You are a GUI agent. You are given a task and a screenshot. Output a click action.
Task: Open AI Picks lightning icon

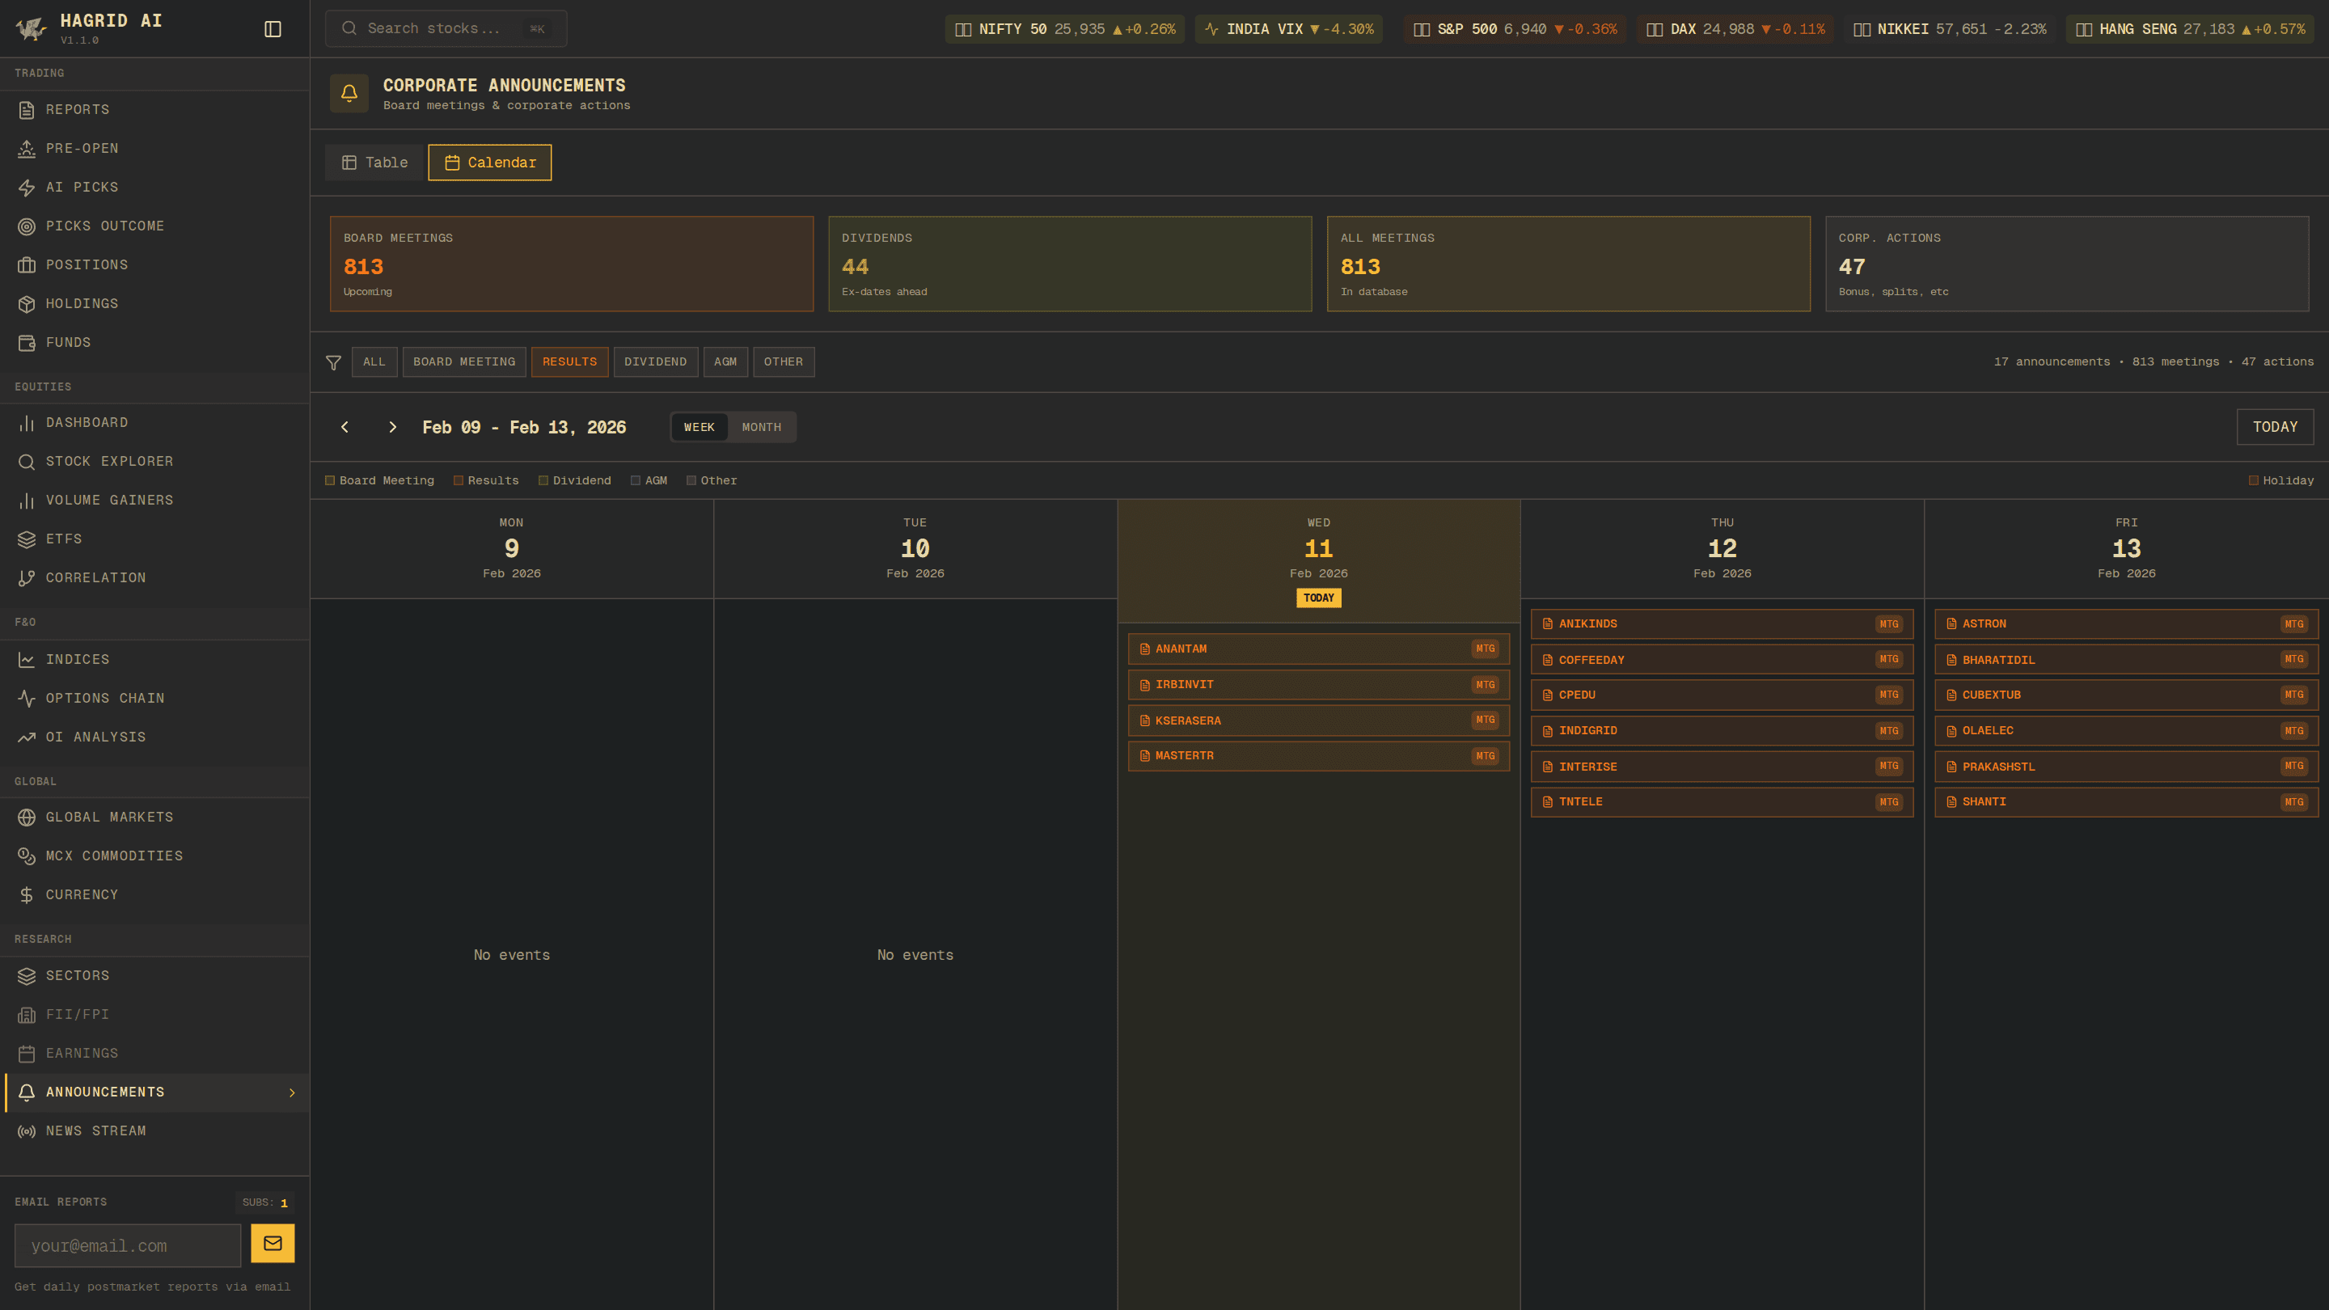[26, 187]
